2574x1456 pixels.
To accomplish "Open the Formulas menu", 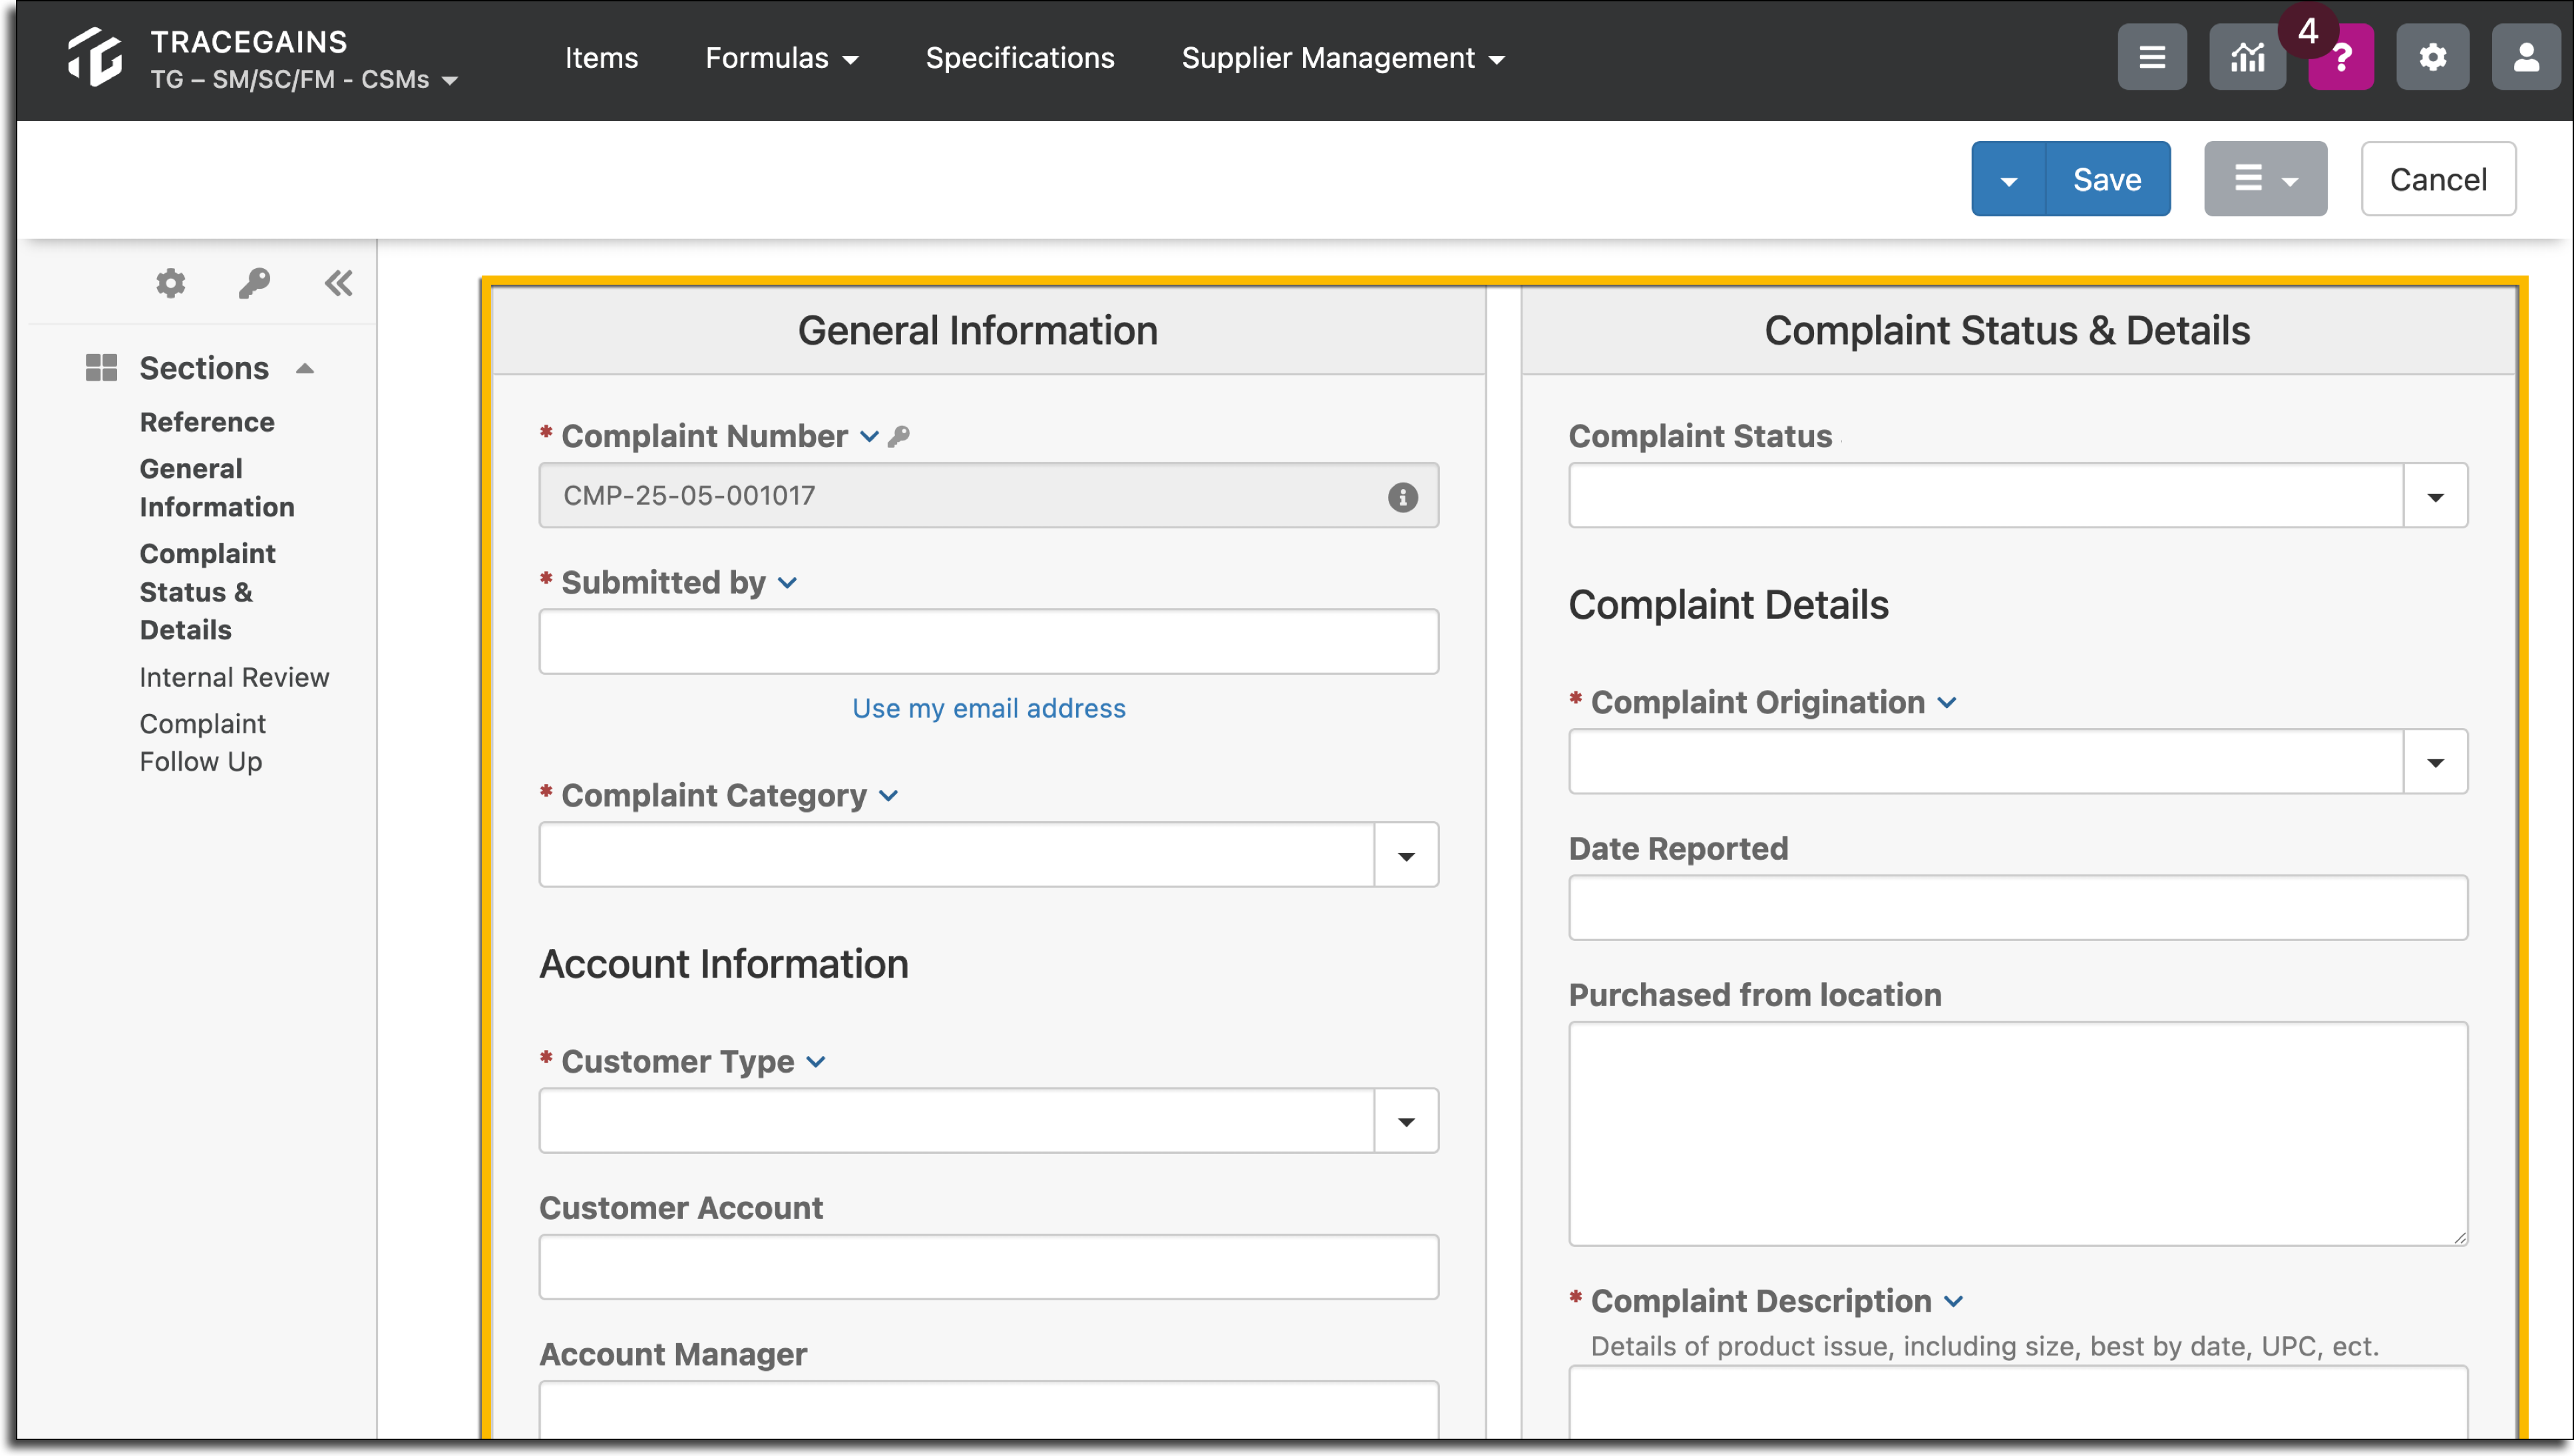I will coord(782,58).
